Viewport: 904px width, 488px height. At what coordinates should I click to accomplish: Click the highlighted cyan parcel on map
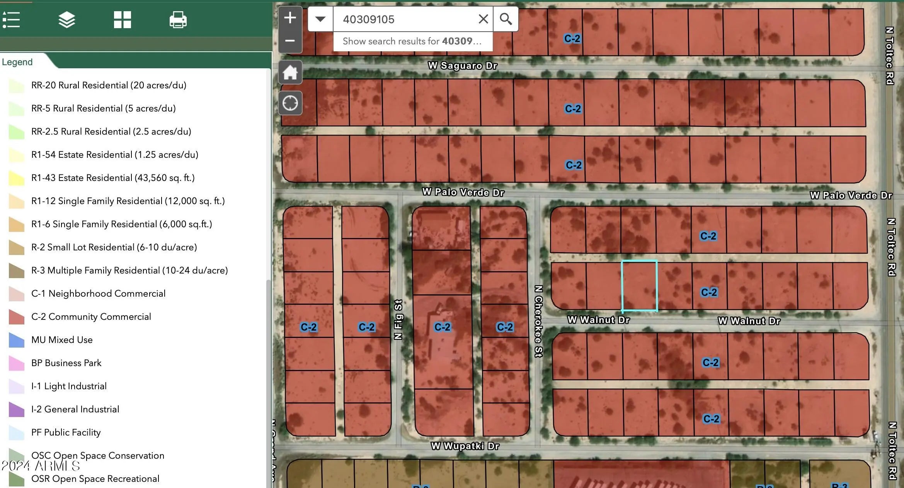tap(639, 285)
